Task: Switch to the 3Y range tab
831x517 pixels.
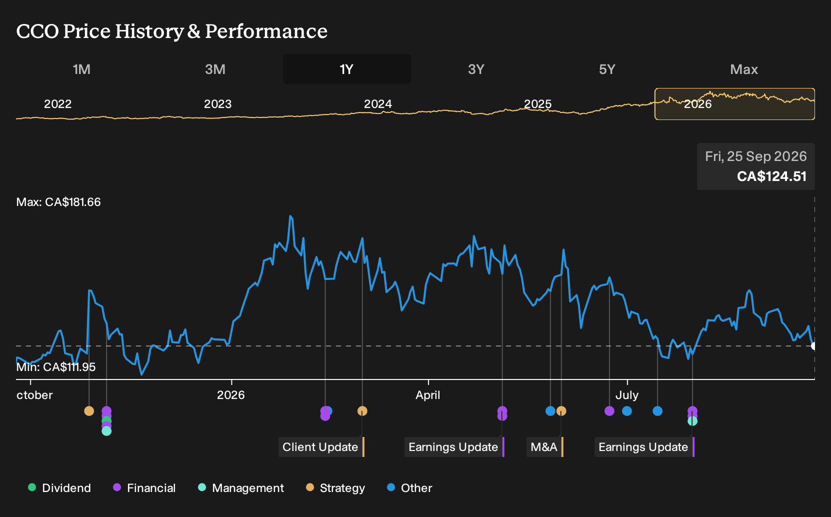Action: (x=476, y=69)
